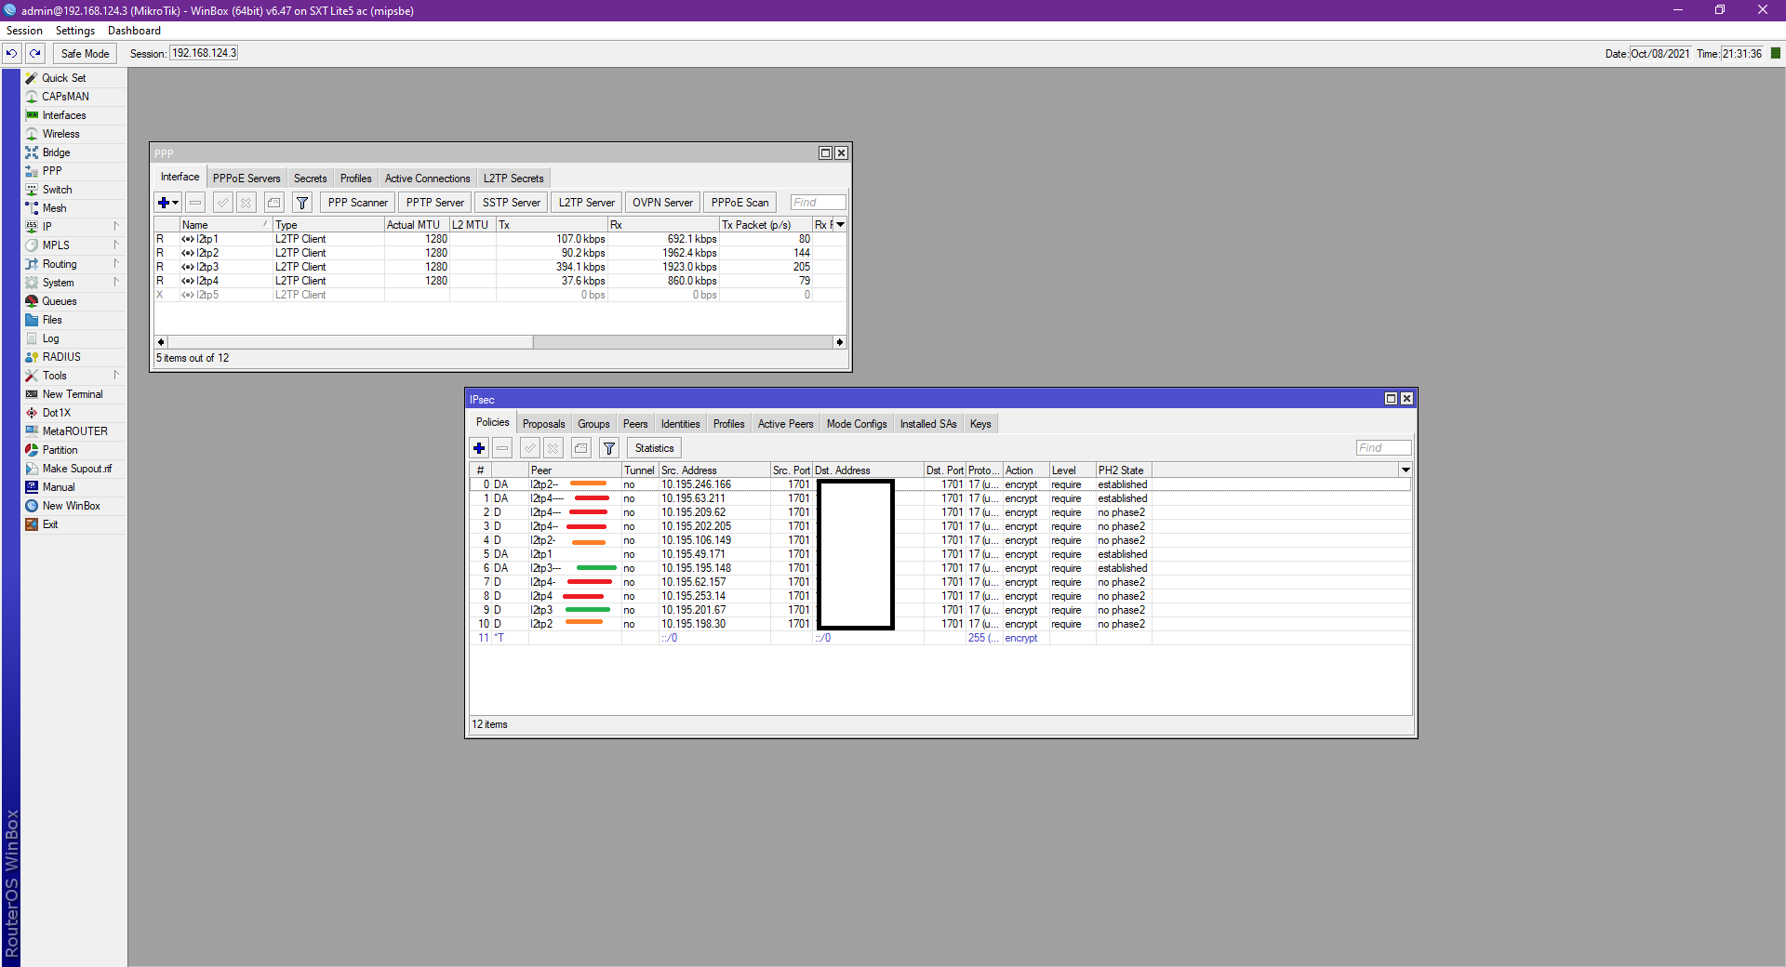The width and height of the screenshot is (1786, 967).
Task: Click the comment button in PPP window
Action: [x=273, y=203]
